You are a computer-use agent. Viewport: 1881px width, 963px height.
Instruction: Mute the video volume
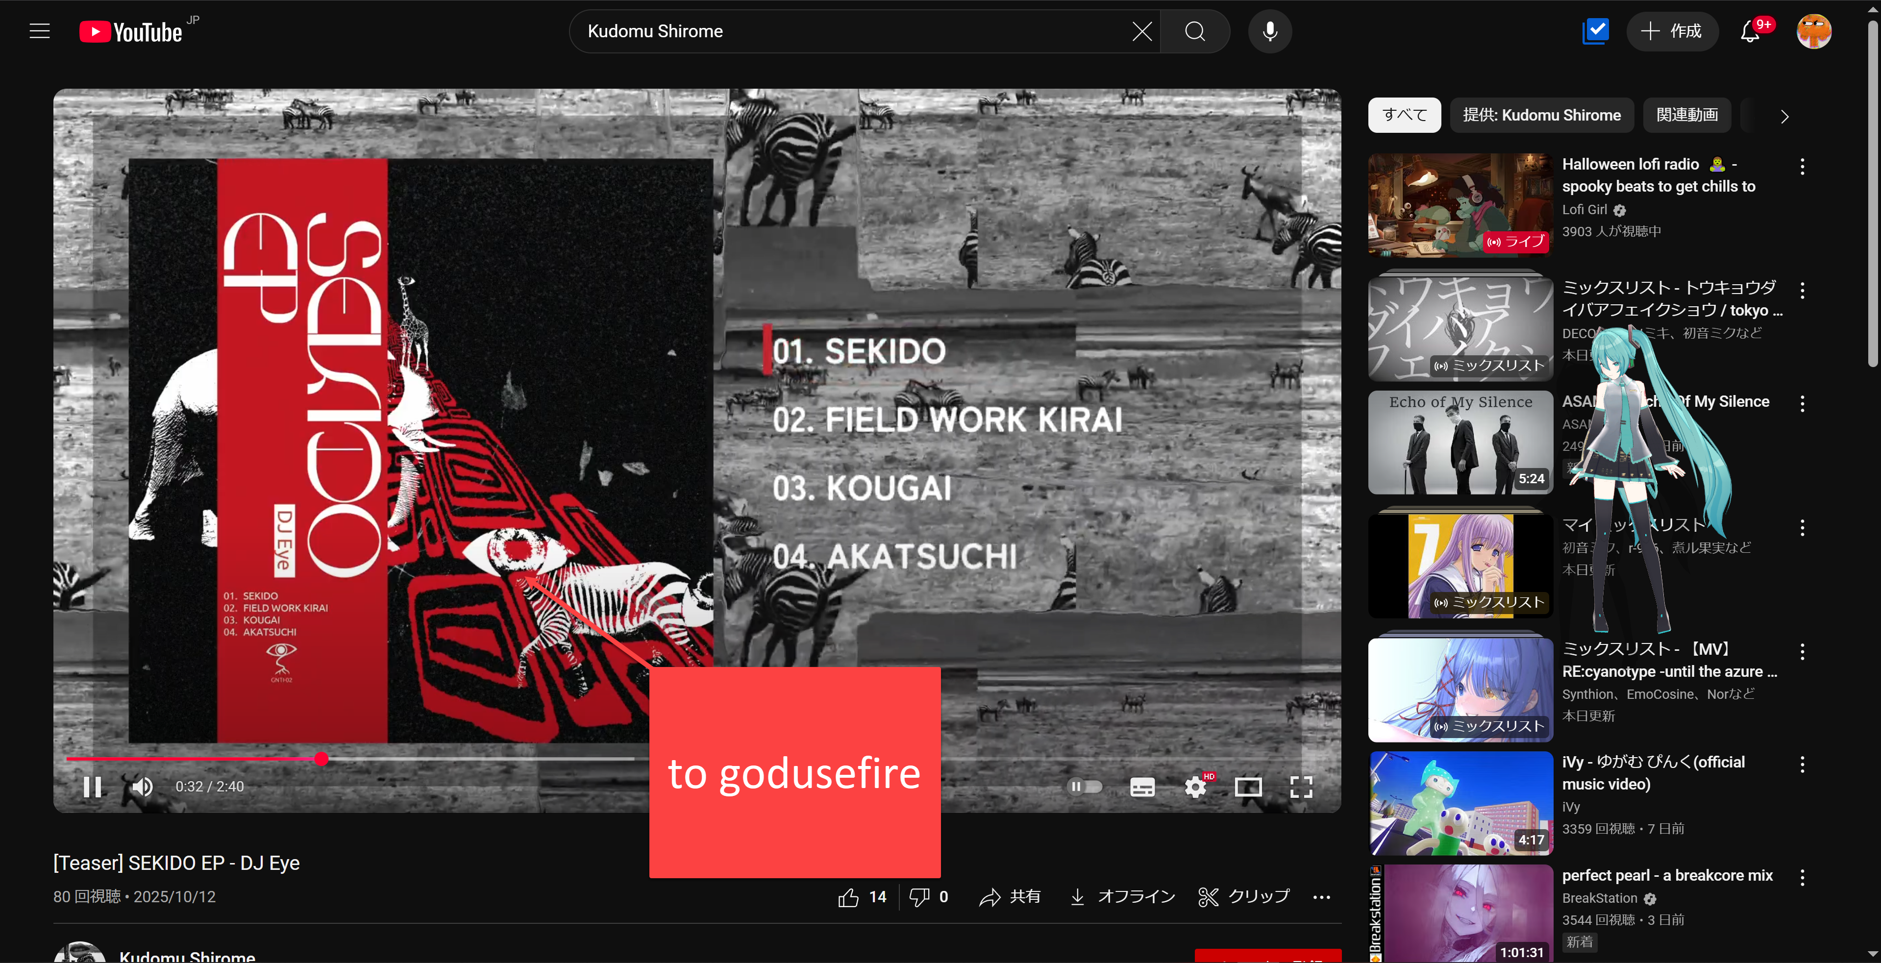143,786
